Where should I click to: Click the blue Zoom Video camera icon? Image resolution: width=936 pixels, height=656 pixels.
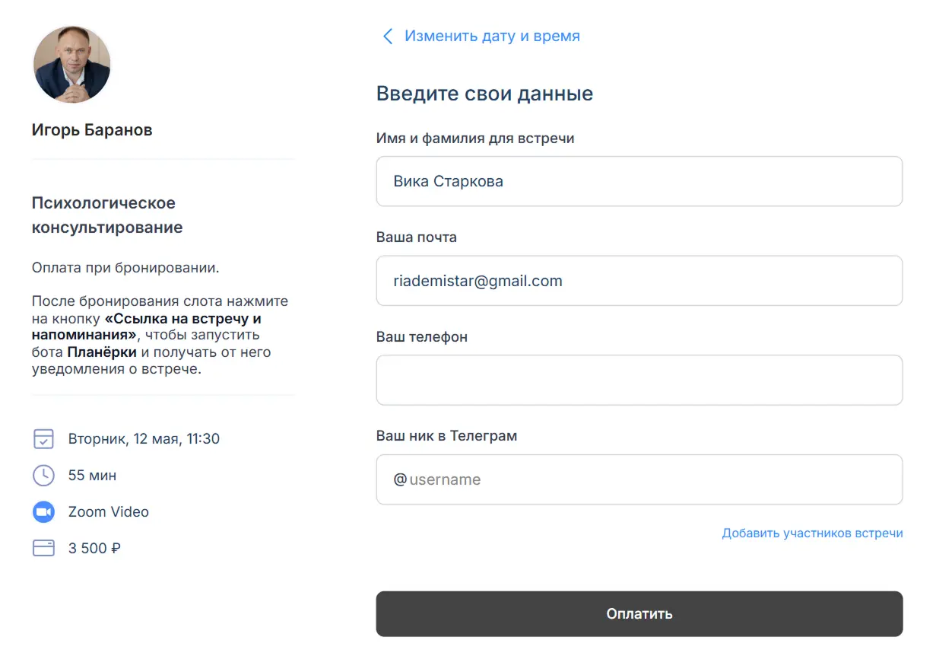(x=44, y=512)
